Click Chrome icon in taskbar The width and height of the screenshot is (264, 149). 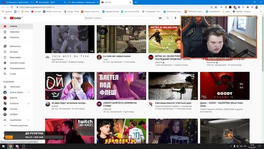[x=10, y=146]
